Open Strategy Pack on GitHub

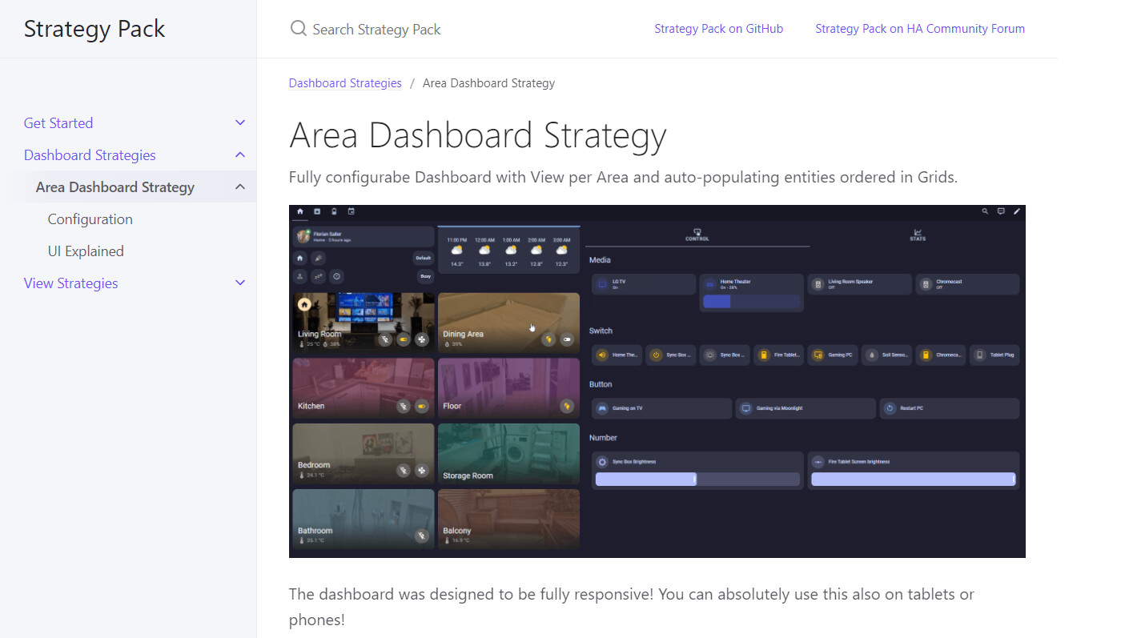click(x=718, y=28)
